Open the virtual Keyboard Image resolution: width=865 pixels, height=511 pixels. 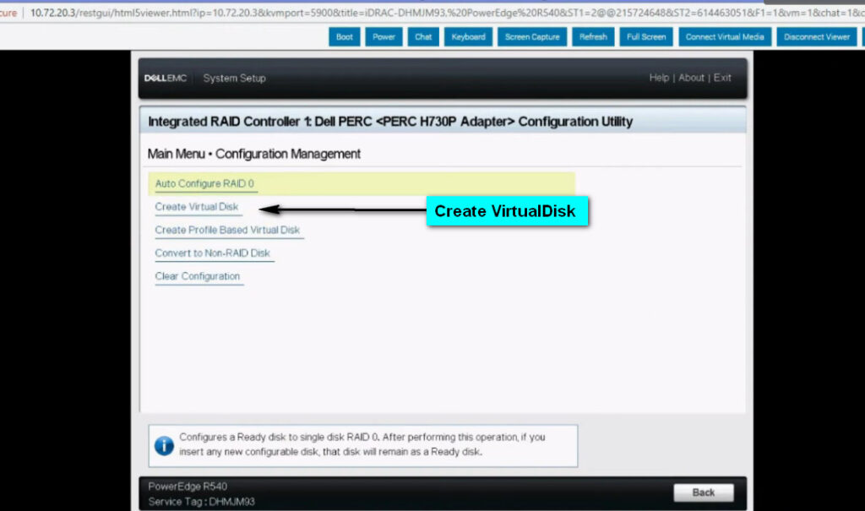click(x=468, y=37)
